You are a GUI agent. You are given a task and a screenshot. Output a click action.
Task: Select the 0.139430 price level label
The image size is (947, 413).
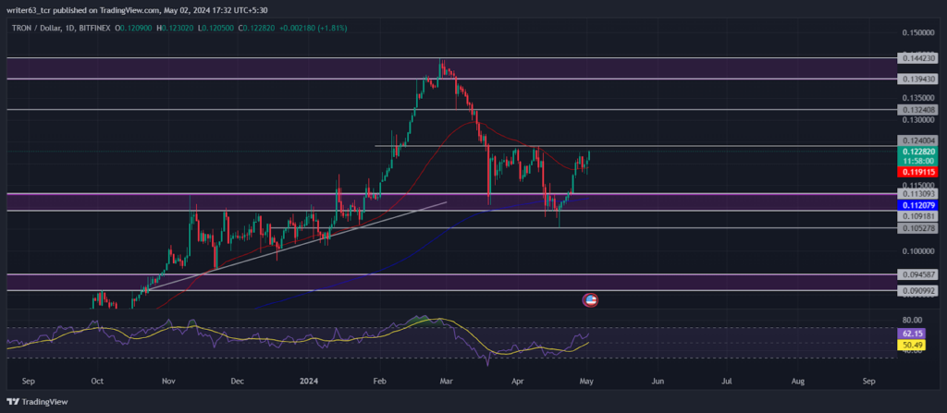tap(916, 79)
